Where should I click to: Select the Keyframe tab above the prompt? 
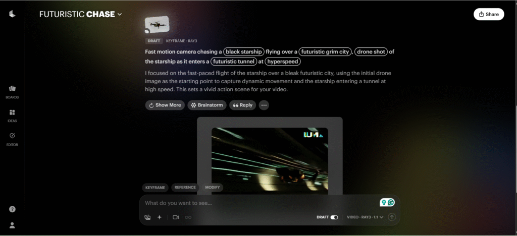[x=155, y=188]
